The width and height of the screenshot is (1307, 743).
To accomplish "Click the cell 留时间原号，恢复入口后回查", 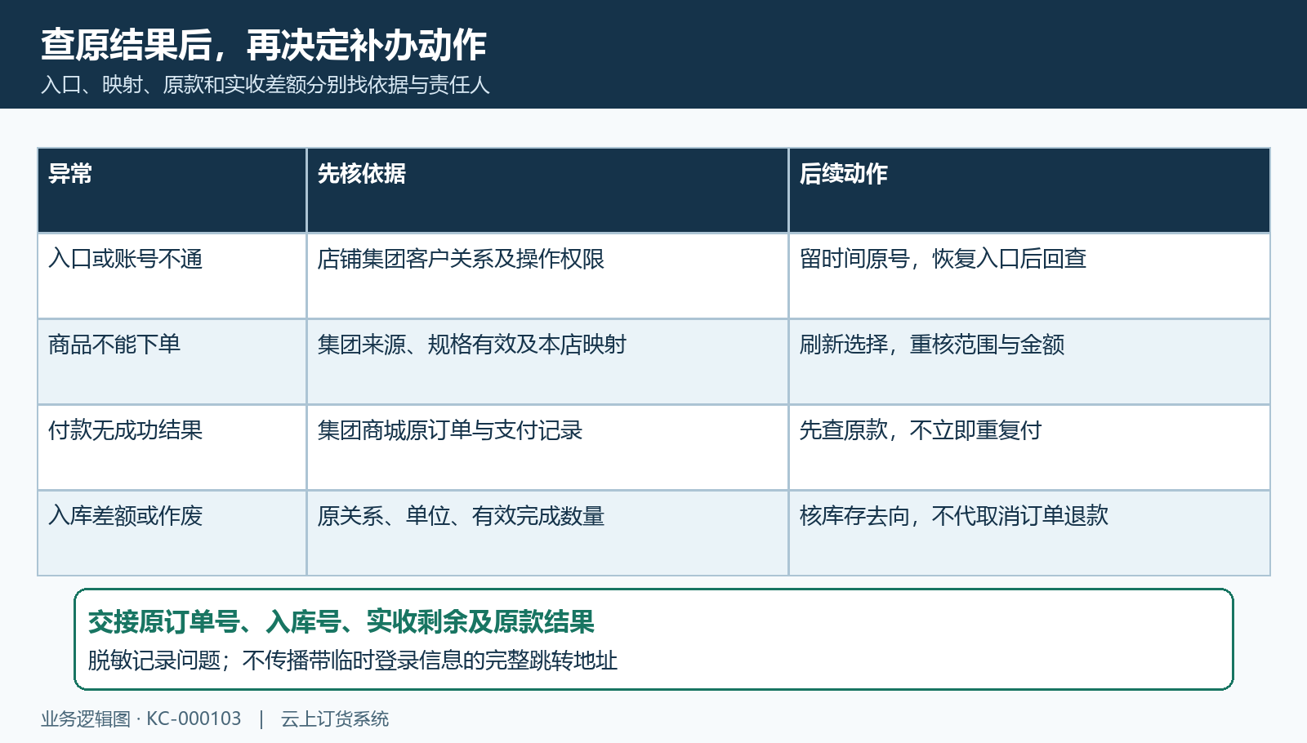I will point(1029,276).
